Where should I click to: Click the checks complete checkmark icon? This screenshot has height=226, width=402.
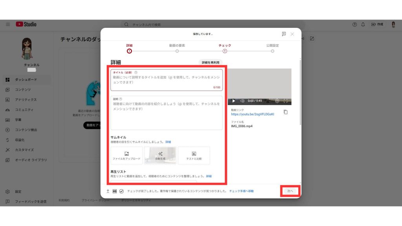click(121, 191)
